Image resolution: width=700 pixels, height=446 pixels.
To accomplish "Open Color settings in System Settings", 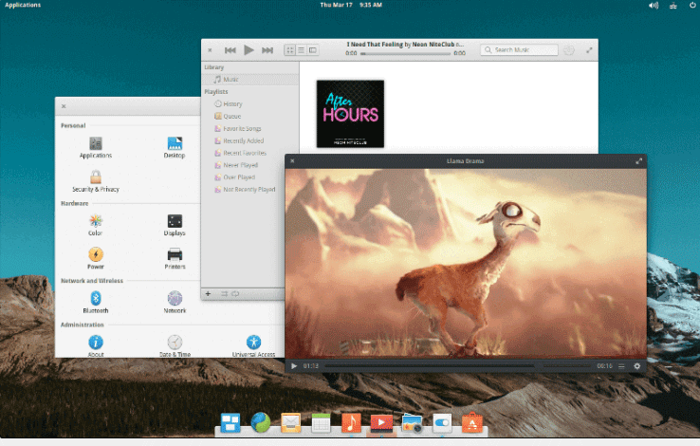I will [x=96, y=225].
